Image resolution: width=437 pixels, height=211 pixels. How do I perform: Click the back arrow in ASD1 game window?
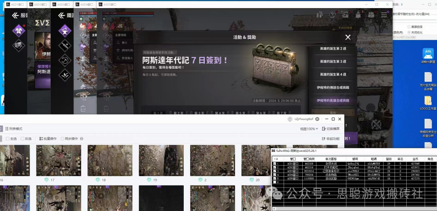15,15
